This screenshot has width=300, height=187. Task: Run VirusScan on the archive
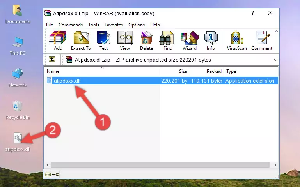tap(237, 41)
